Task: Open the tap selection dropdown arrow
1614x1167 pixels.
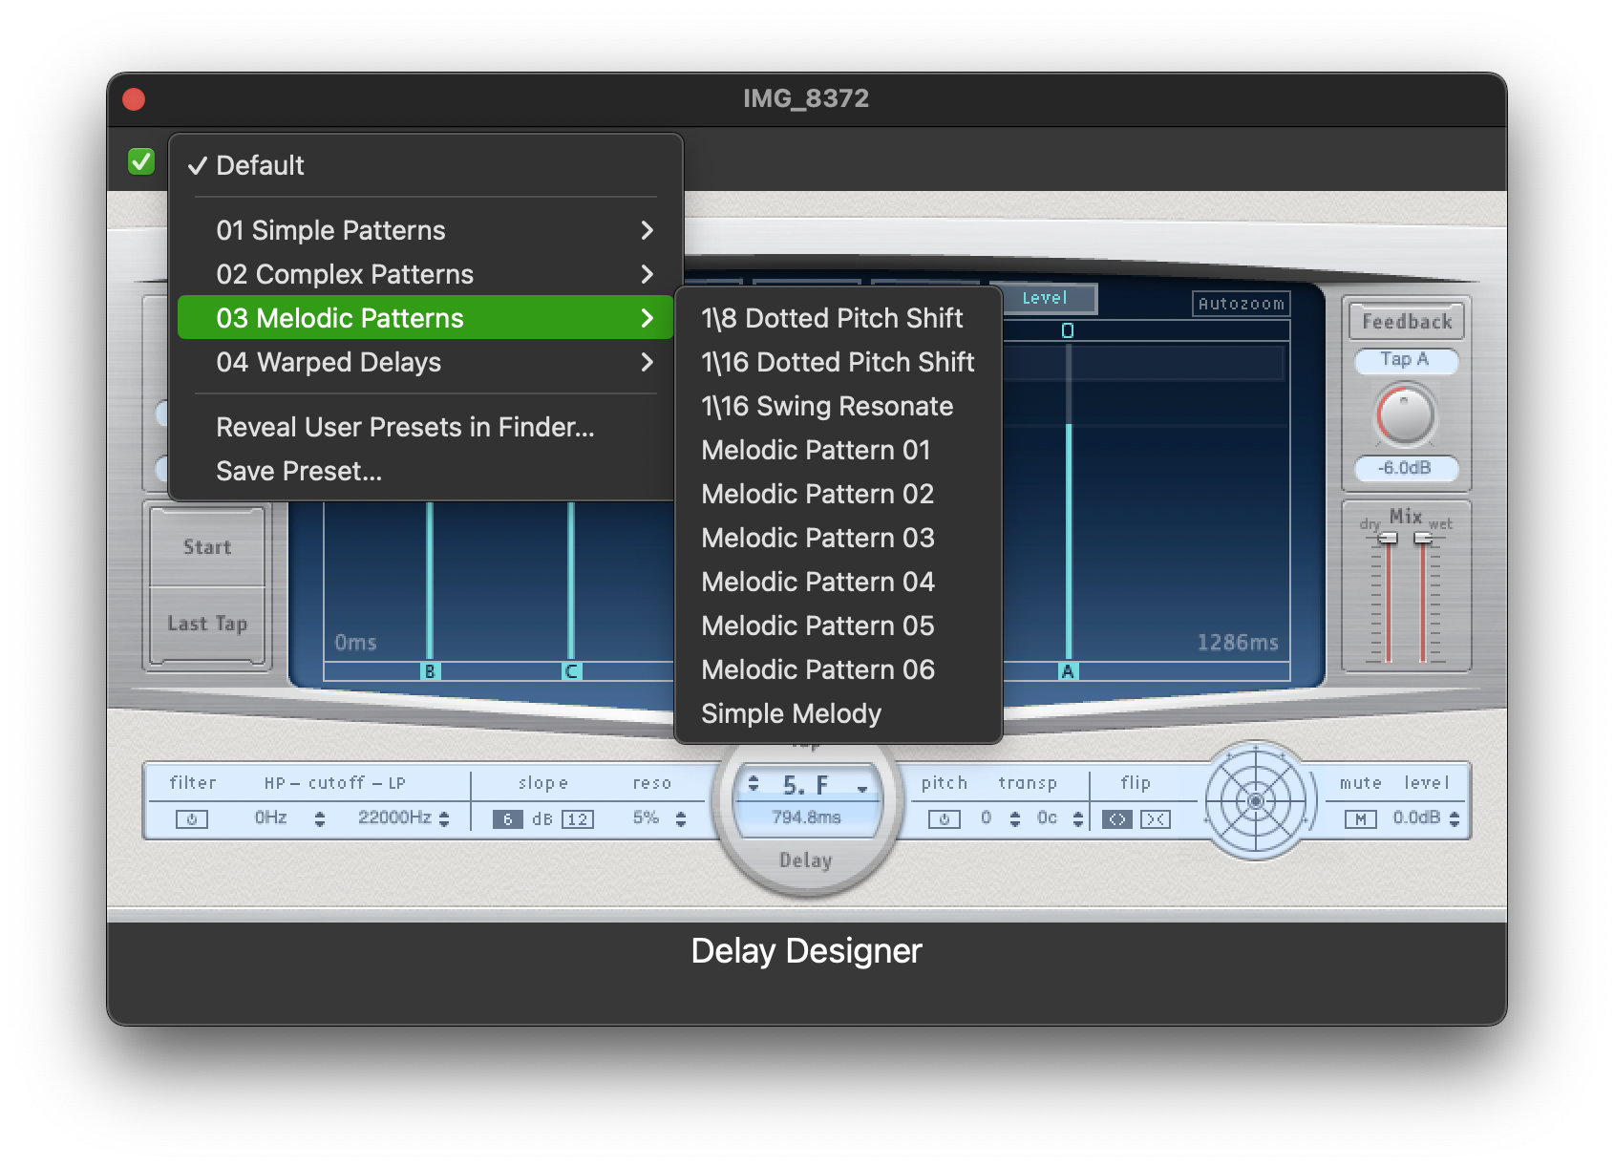Action: coord(862,788)
